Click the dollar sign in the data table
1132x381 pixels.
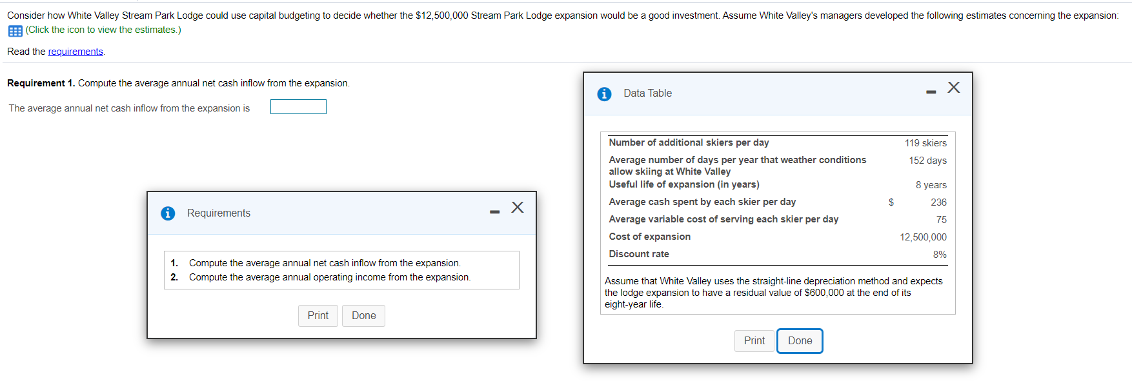point(891,202)
